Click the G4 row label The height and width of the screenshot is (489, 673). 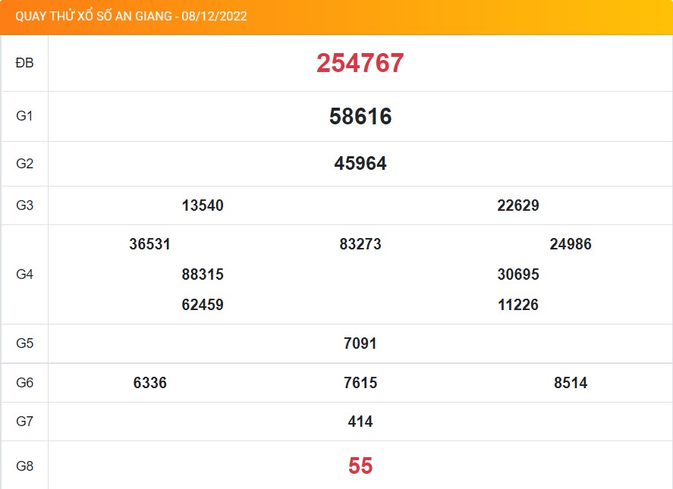(24, 274)
